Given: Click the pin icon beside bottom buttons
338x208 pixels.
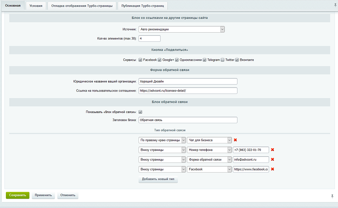Looking at the screenshot, I should coord(332,196).
